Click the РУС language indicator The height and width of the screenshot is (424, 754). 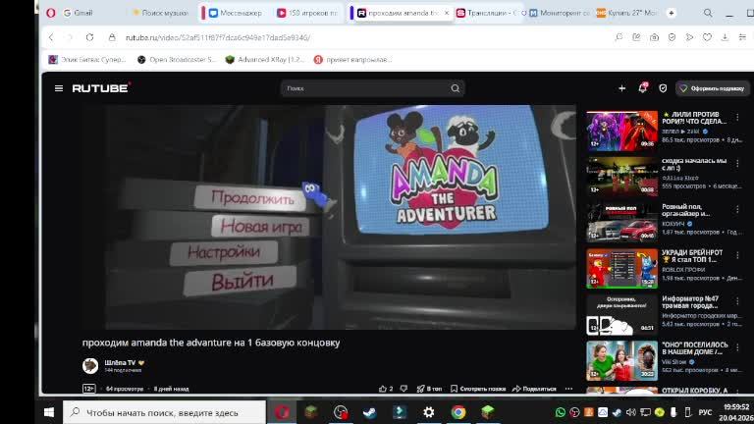pyautogui.click(x=705, y=412)
